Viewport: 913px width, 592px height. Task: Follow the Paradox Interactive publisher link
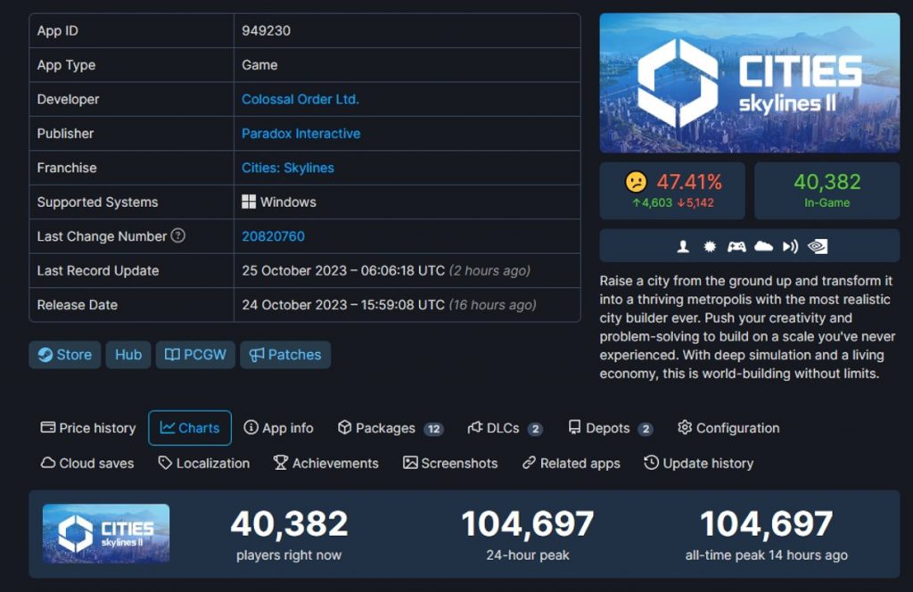pyautogui.click(x=301, y=134)
